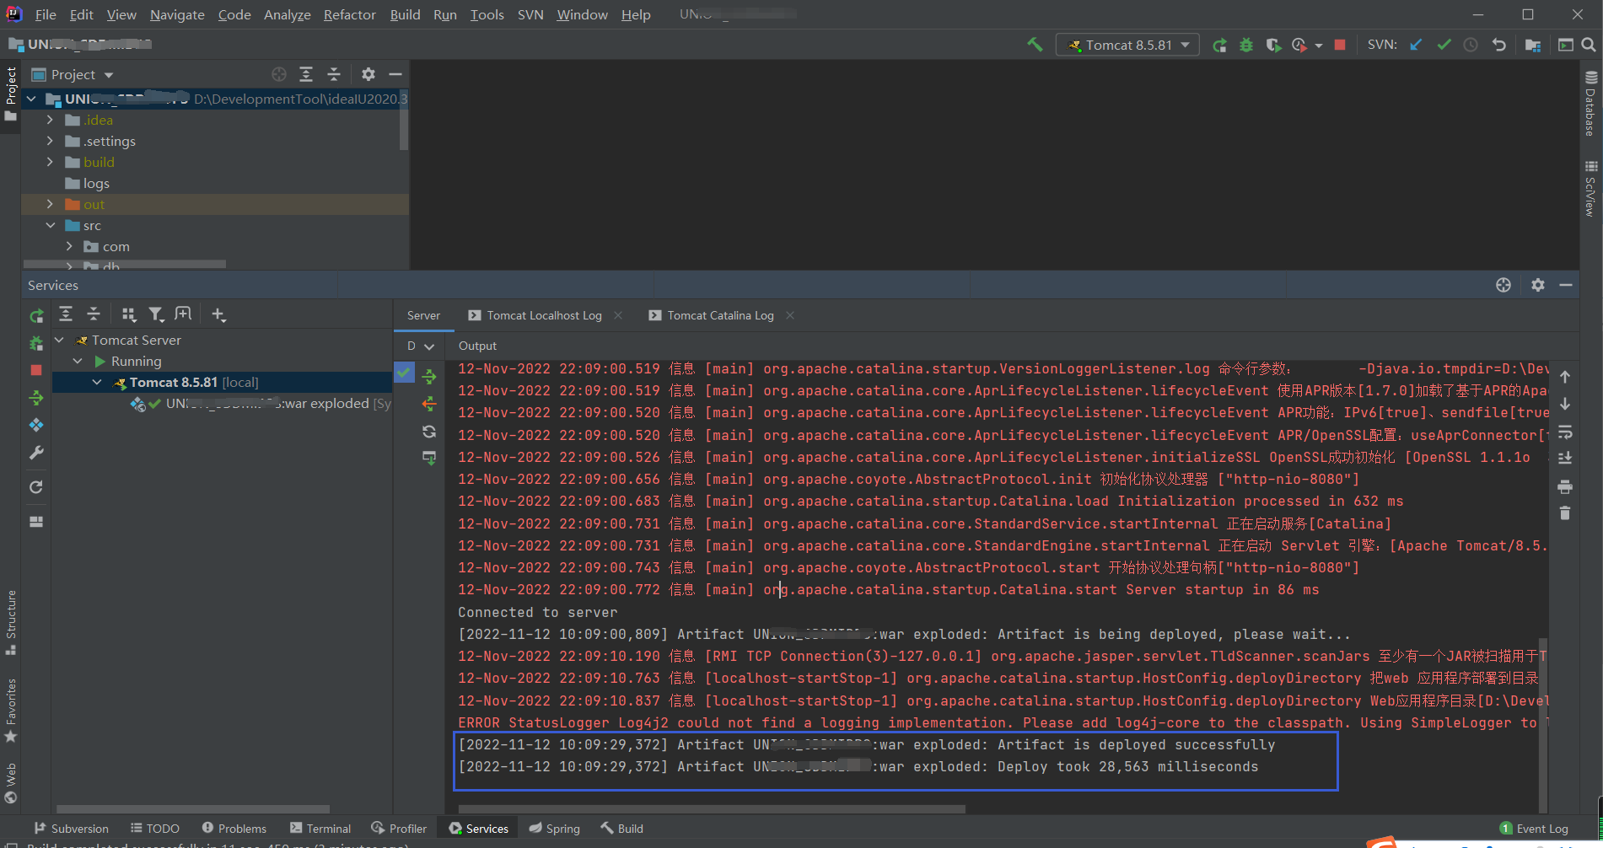Close the Tomcat Localhost Log tab

coord(618,315)
